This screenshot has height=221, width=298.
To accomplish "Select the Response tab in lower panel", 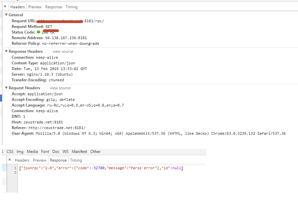I will point(58,160).
